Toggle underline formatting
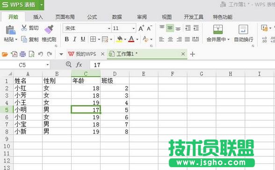275x170 pixels. [83, 39]
